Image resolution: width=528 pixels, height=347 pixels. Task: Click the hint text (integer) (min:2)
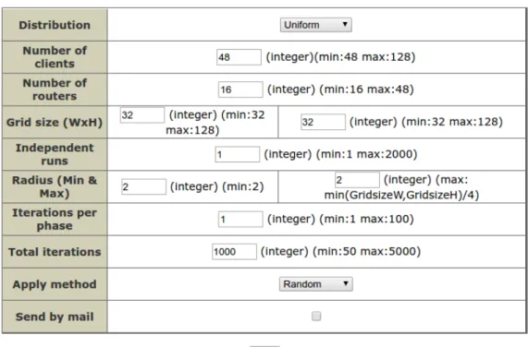[x=217, y=186]
